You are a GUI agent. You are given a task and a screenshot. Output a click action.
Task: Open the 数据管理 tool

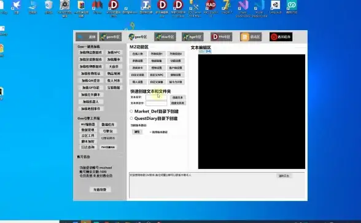pos(88,130)
